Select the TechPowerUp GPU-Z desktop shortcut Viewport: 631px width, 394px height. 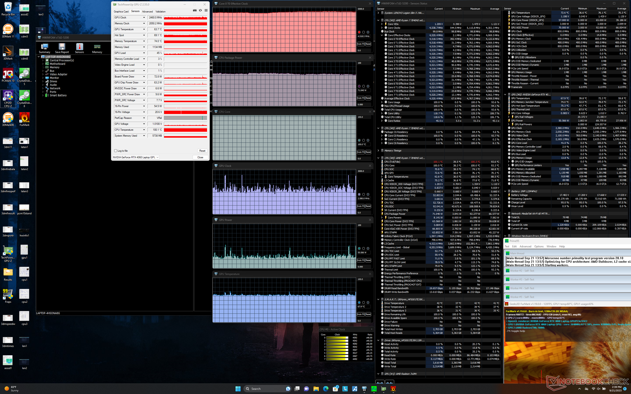[x=8, y=253]
